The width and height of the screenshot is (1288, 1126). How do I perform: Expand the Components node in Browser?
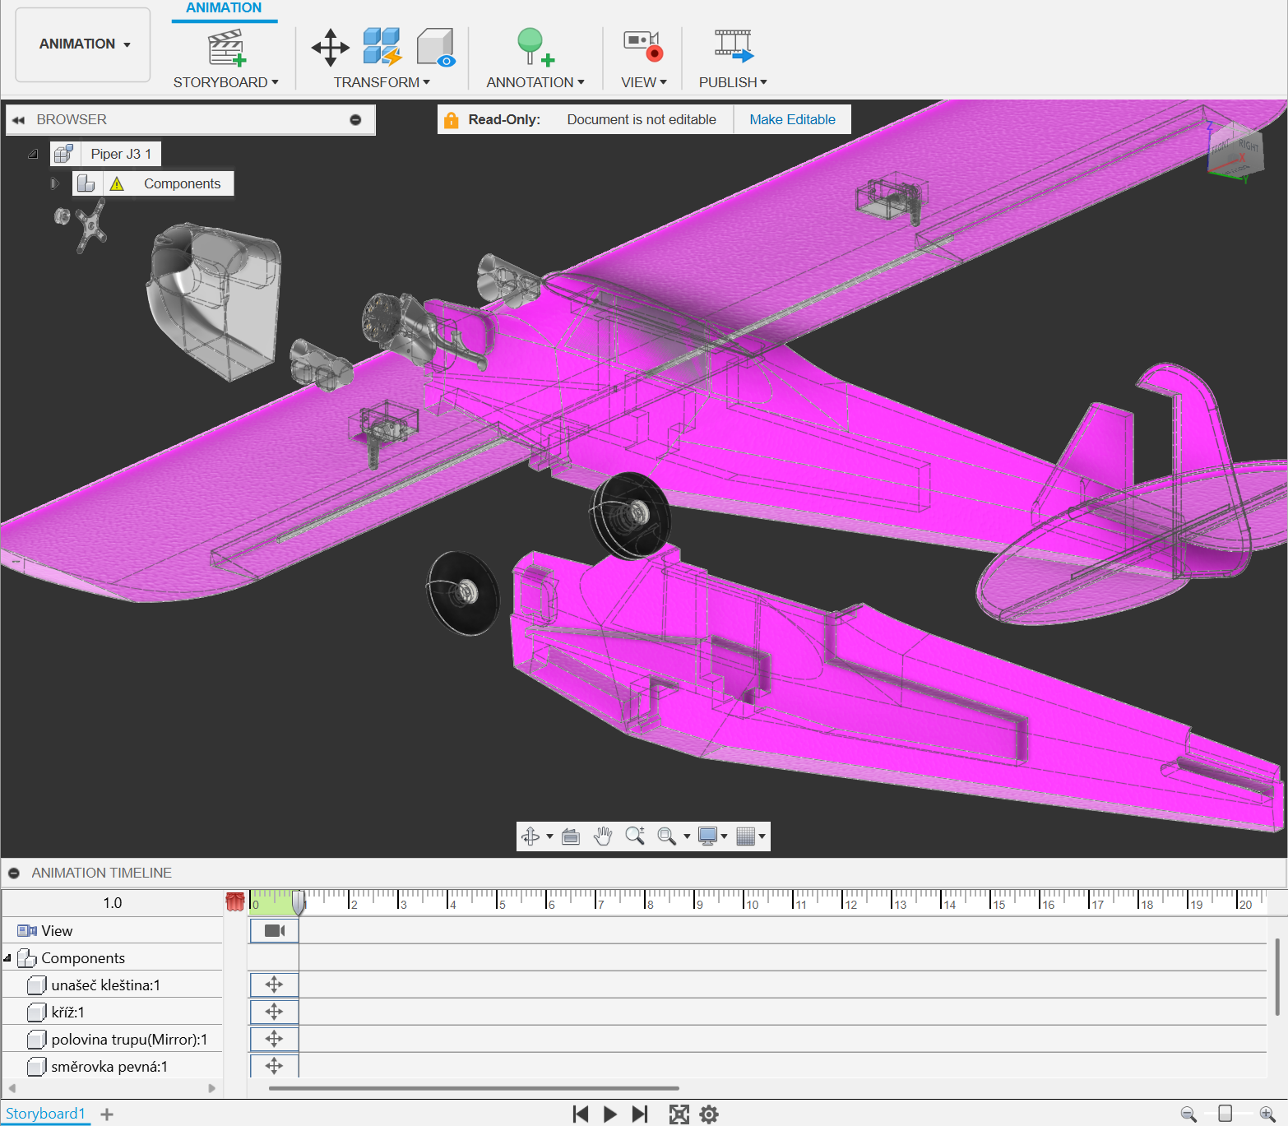[x=54, y=183]
